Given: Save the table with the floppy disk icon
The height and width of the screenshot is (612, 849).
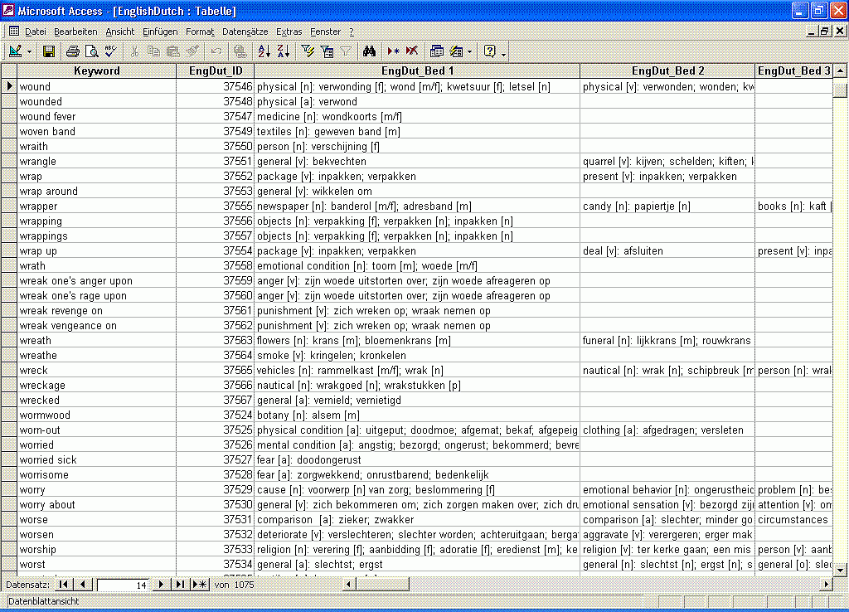Looking at the screenshot, I should point(49,51).
